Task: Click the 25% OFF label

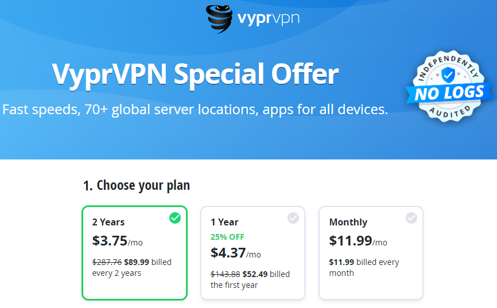Action: pyautogui.click(x=227, y=237)
